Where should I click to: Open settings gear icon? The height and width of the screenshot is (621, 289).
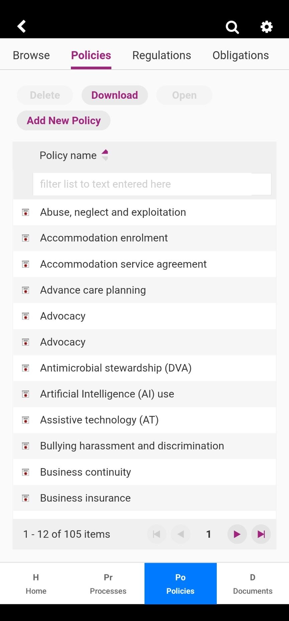[267, 27]
